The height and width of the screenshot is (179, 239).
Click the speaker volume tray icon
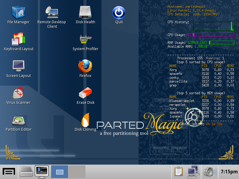210,172
